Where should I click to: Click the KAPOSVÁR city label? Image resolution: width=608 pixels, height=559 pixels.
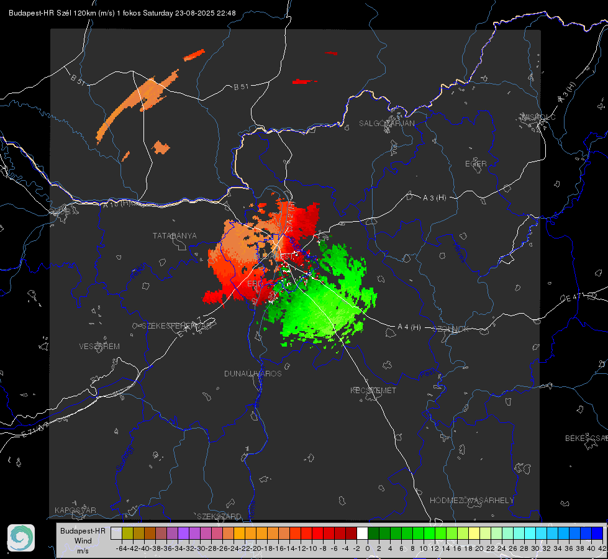75,510
